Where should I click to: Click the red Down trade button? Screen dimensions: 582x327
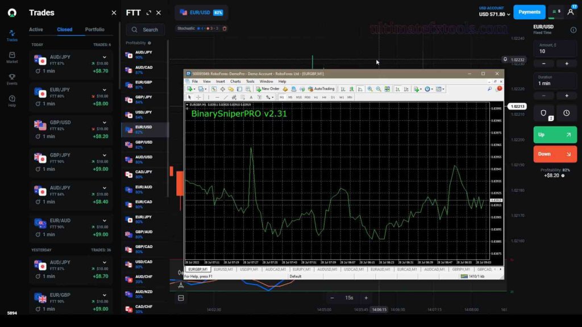pyautogui.click(x=555, y=154)
